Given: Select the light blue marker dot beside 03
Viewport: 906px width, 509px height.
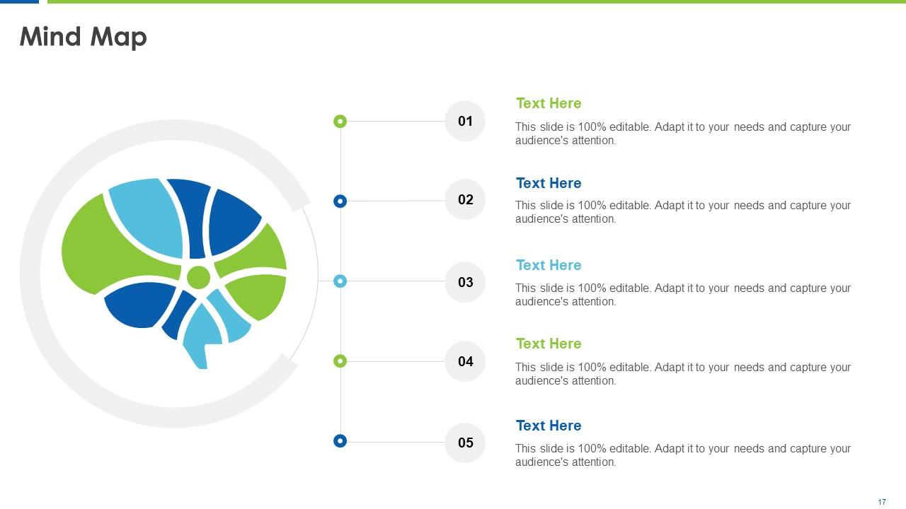Looking at the screenshot, I should 340,281.
